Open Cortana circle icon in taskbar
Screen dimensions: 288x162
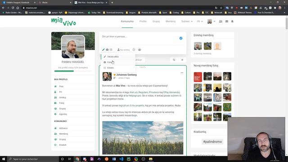(x=62, y=159)
